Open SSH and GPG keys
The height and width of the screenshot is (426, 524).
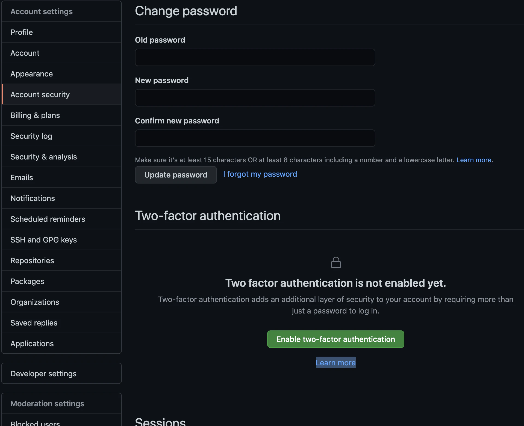[x=61, y=240]
